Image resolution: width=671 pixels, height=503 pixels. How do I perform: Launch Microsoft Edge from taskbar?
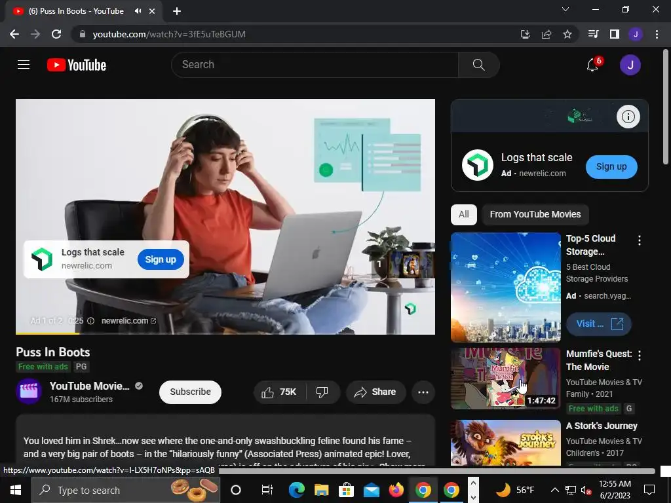296,490
